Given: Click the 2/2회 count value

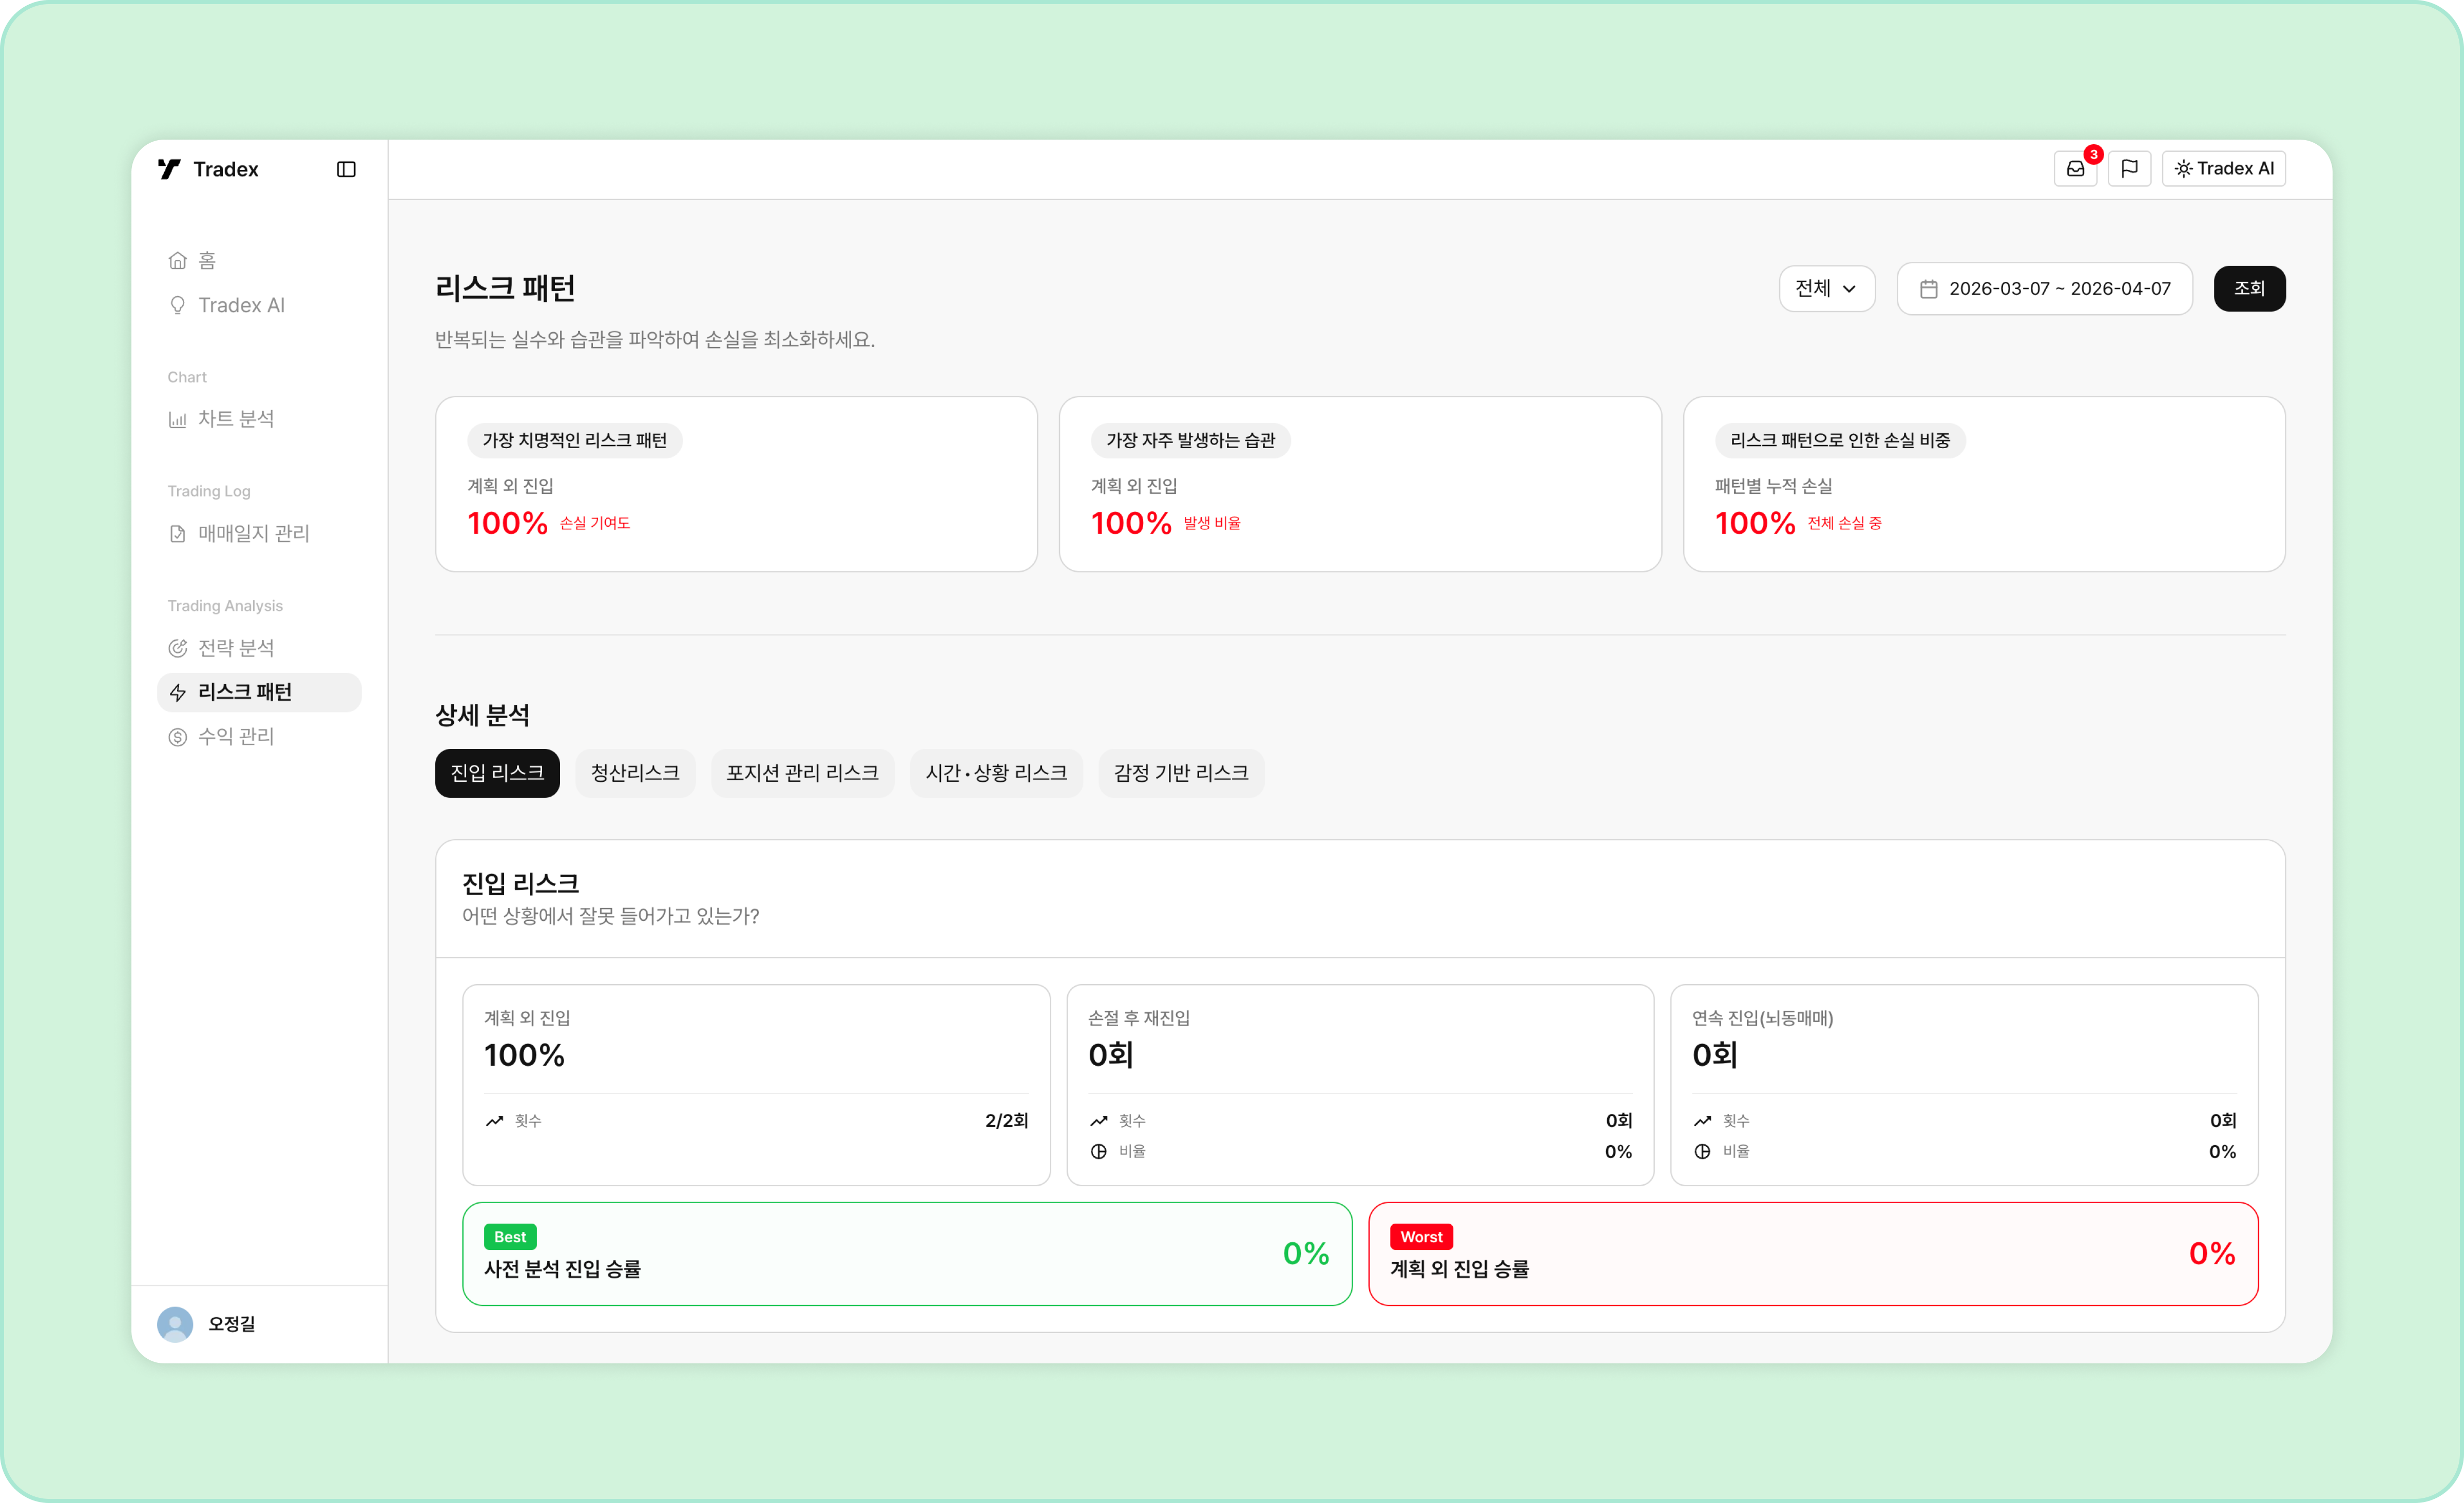Looking at the screenshot, I should tap(1006, 1121).
